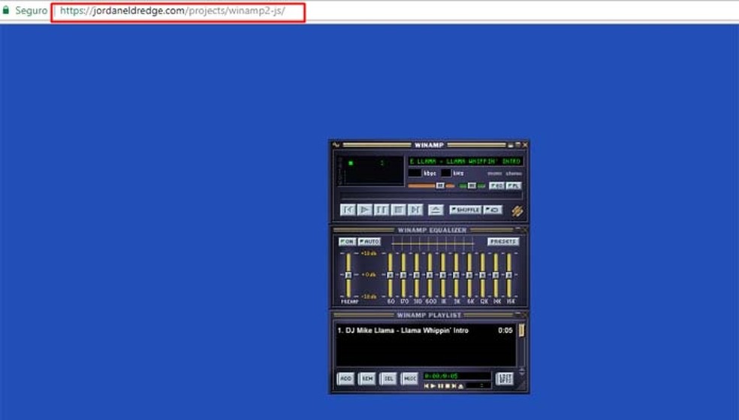
Task: Click the playlist scrollbar handle
Action: pos(521,331)
